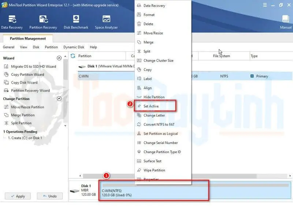Viewport: 293px width, 208px height.
Task: Collapse the Change Partition section chevron
Action: tap(59, 99)
